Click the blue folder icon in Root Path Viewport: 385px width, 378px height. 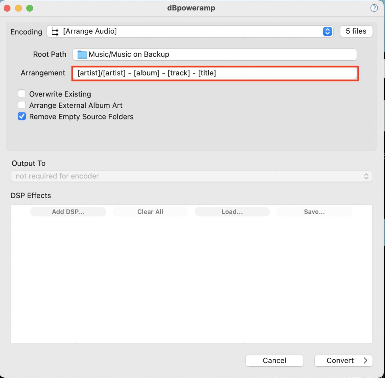[82, 54]
